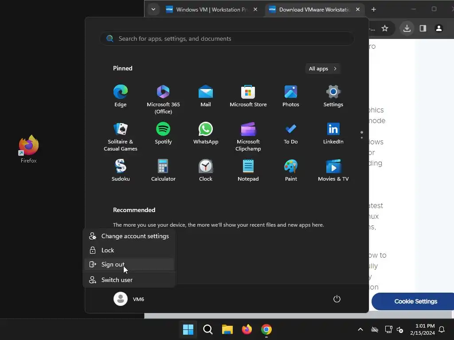This screenshot has width=454, height=340.
Task: Launch Solitaire & Casual Games
Action: (x=121, y=137)
